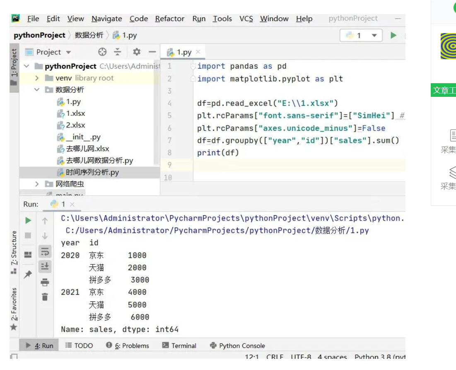This screenshot has width=456, height=370.
Task: Change line ending via CRLF in status bar
Action: point(275,356)
